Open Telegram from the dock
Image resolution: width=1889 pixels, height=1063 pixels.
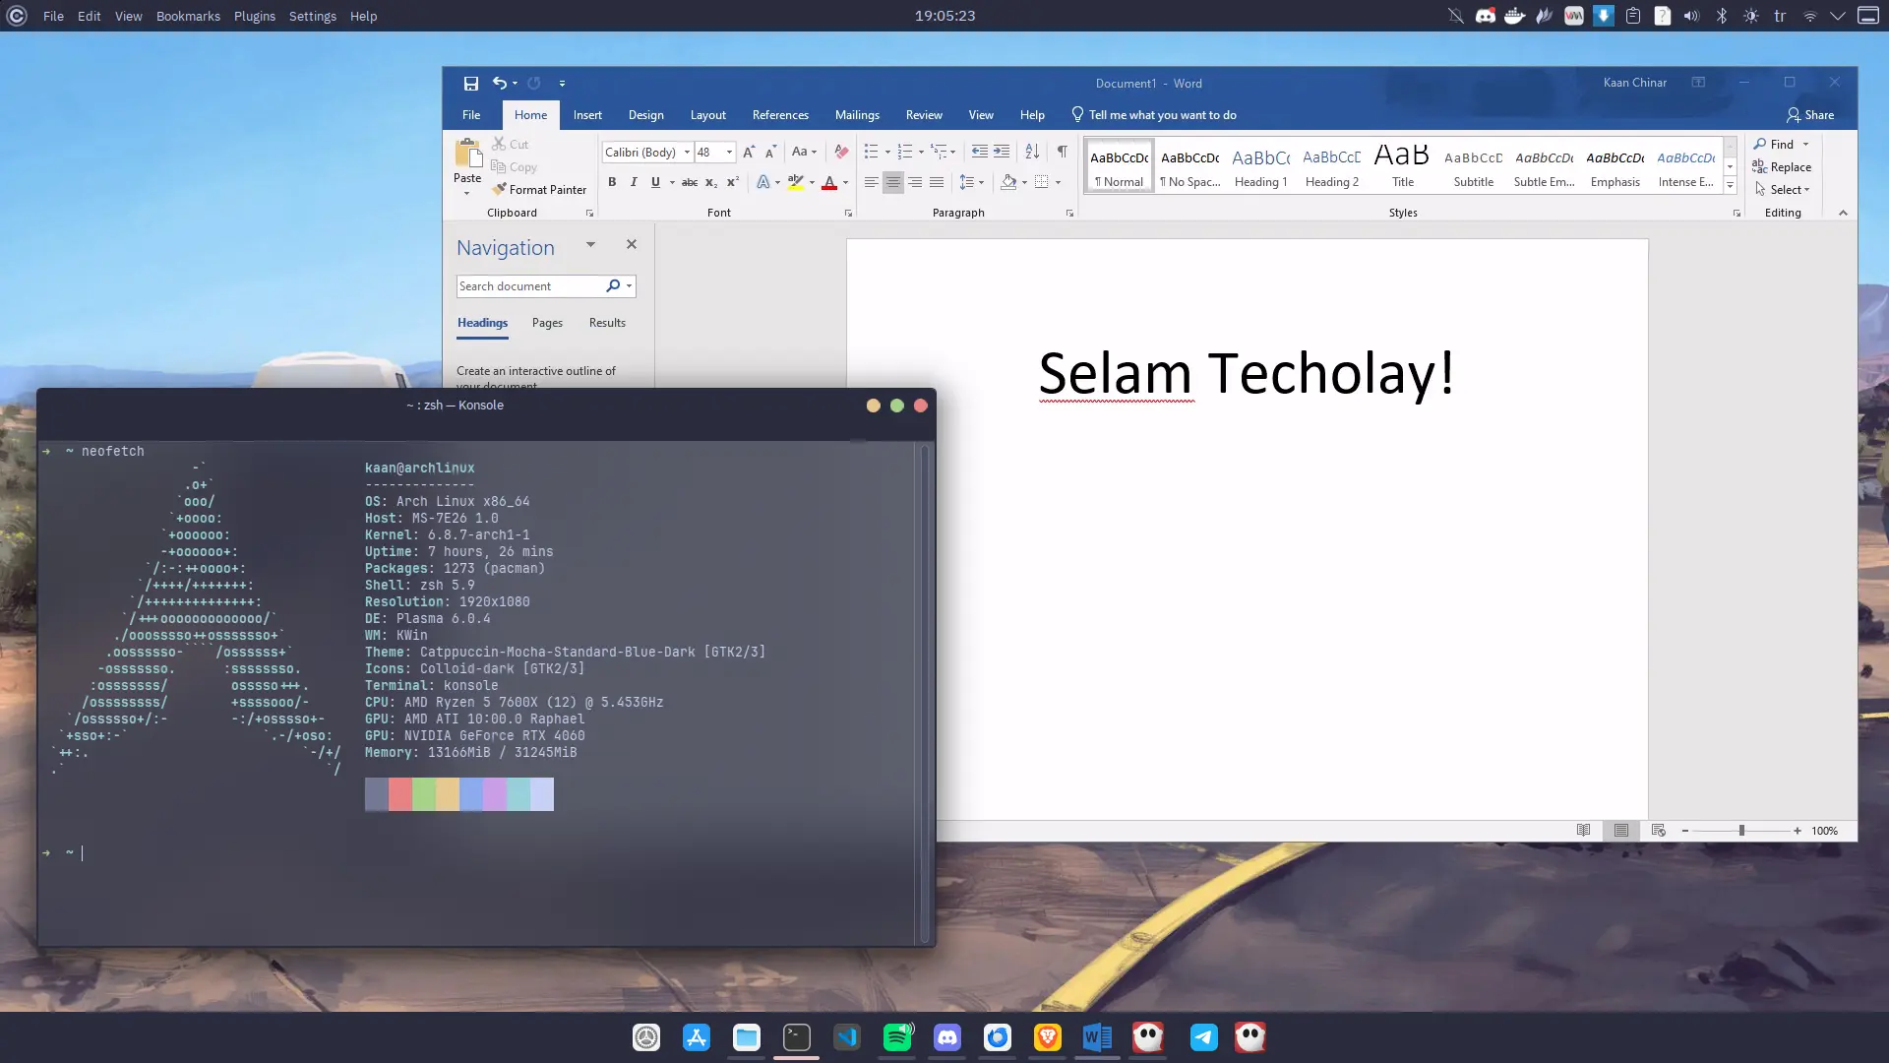(x=1203, y=1037)
